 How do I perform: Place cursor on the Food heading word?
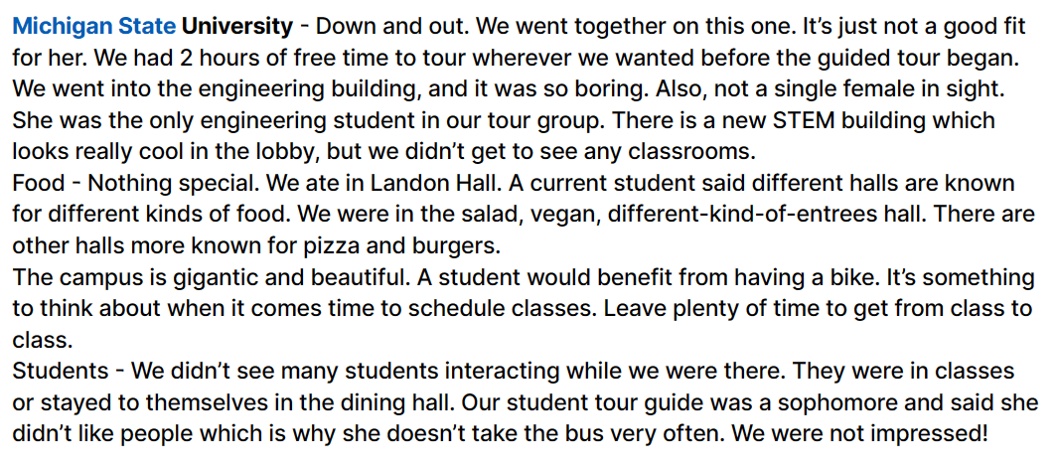[x=39, y=183]
